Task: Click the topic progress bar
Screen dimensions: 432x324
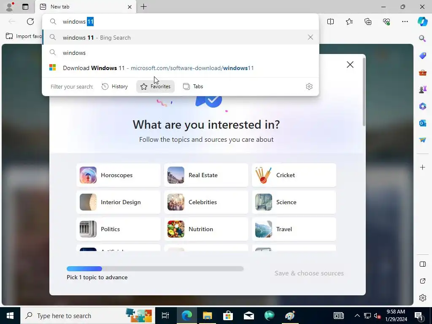Action: coord(155,269)
